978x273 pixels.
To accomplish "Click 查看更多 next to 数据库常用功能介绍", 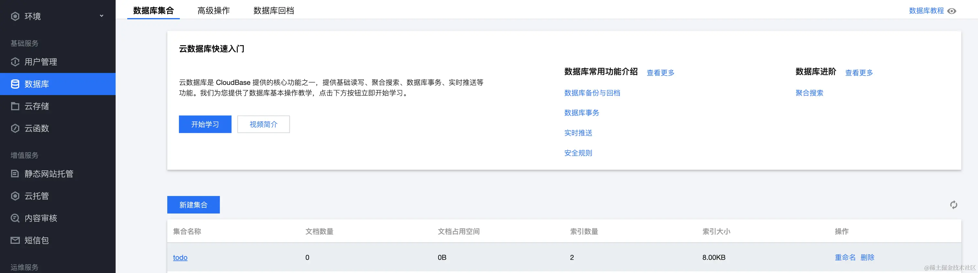I will [660, 72].
